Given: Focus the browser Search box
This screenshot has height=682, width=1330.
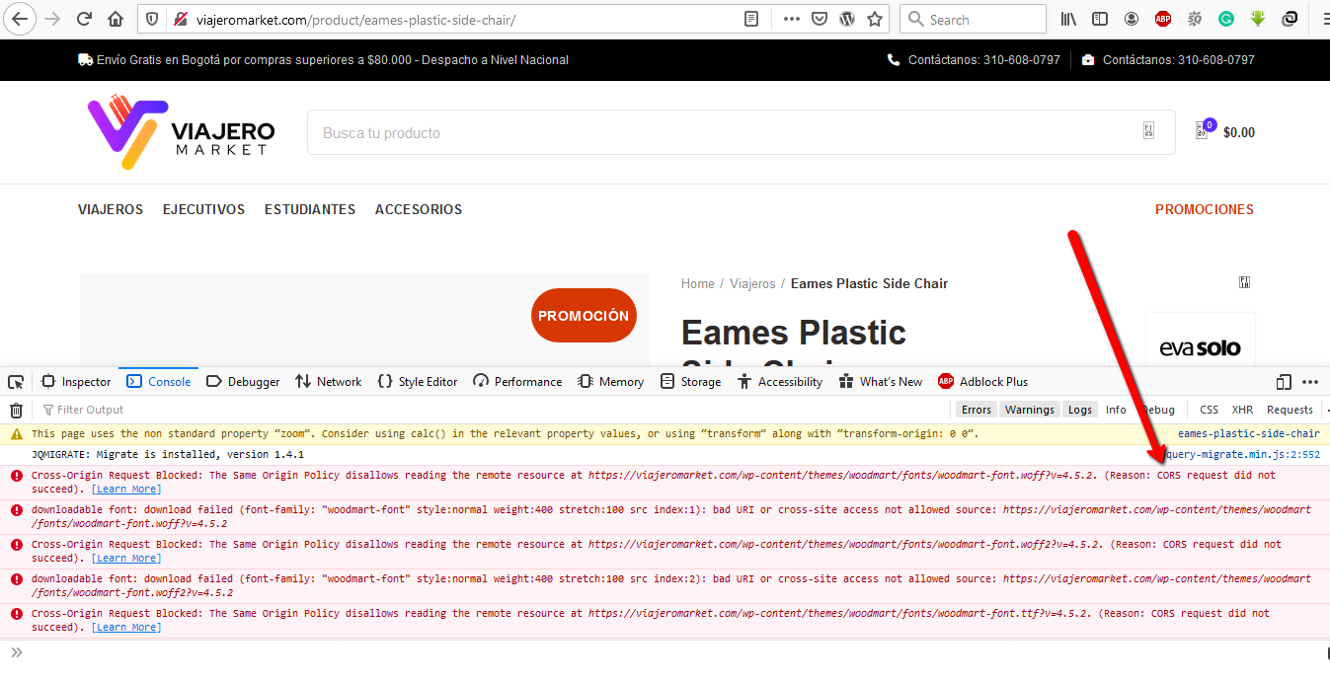Looking at the screenshot, I should point(973,19).
